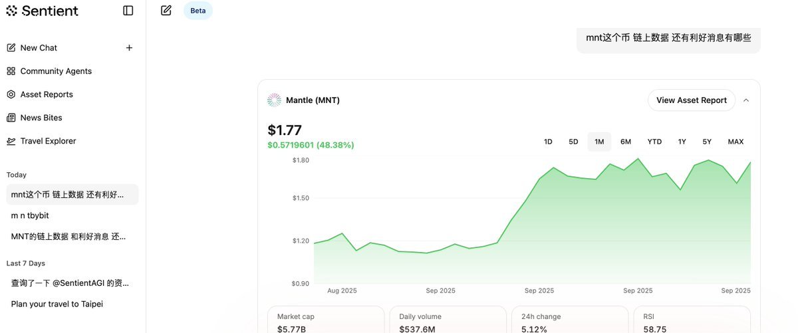Screen dimensions: 798x333
Task: Switch chart to 6M range
Action: point(626,142)
